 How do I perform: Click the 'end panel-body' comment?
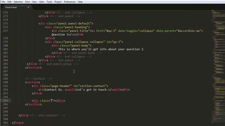(82, 53)
